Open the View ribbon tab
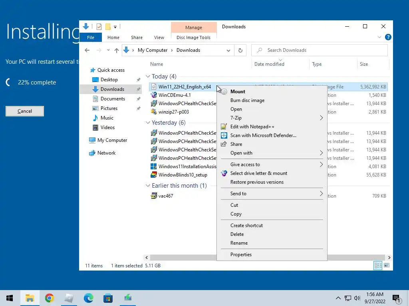 pos(159,37)
